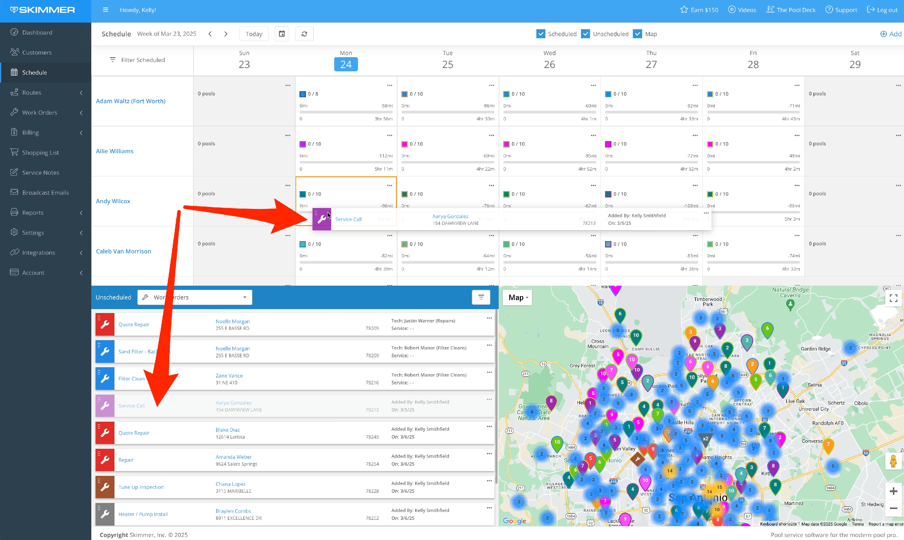Toggle the Unscheduled checkbox
The image size is (904, 540).
tap(585, 34)
